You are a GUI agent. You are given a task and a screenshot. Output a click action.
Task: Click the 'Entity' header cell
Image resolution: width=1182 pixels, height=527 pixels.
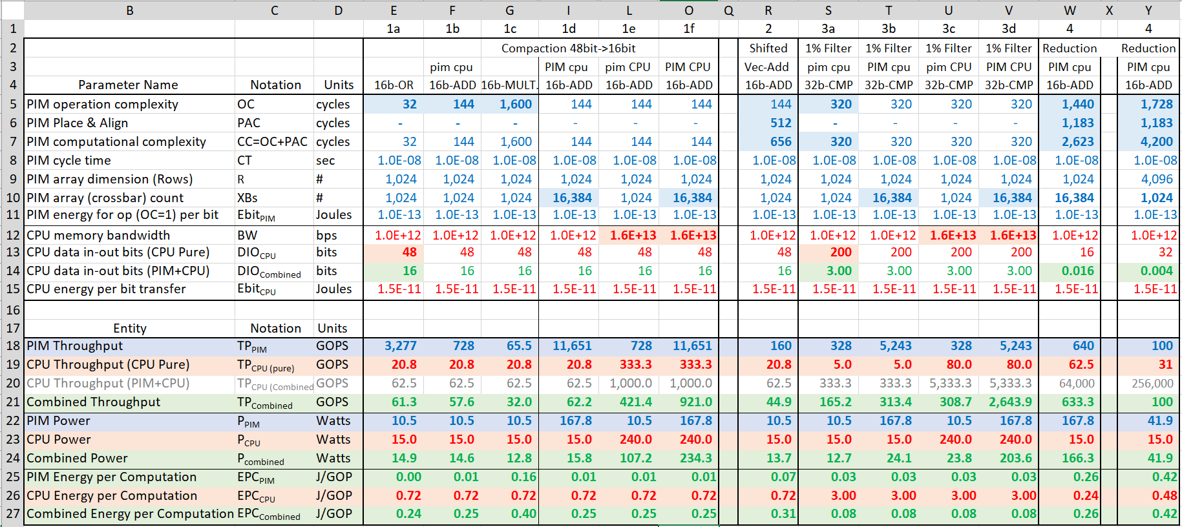(x=129, y=328)
